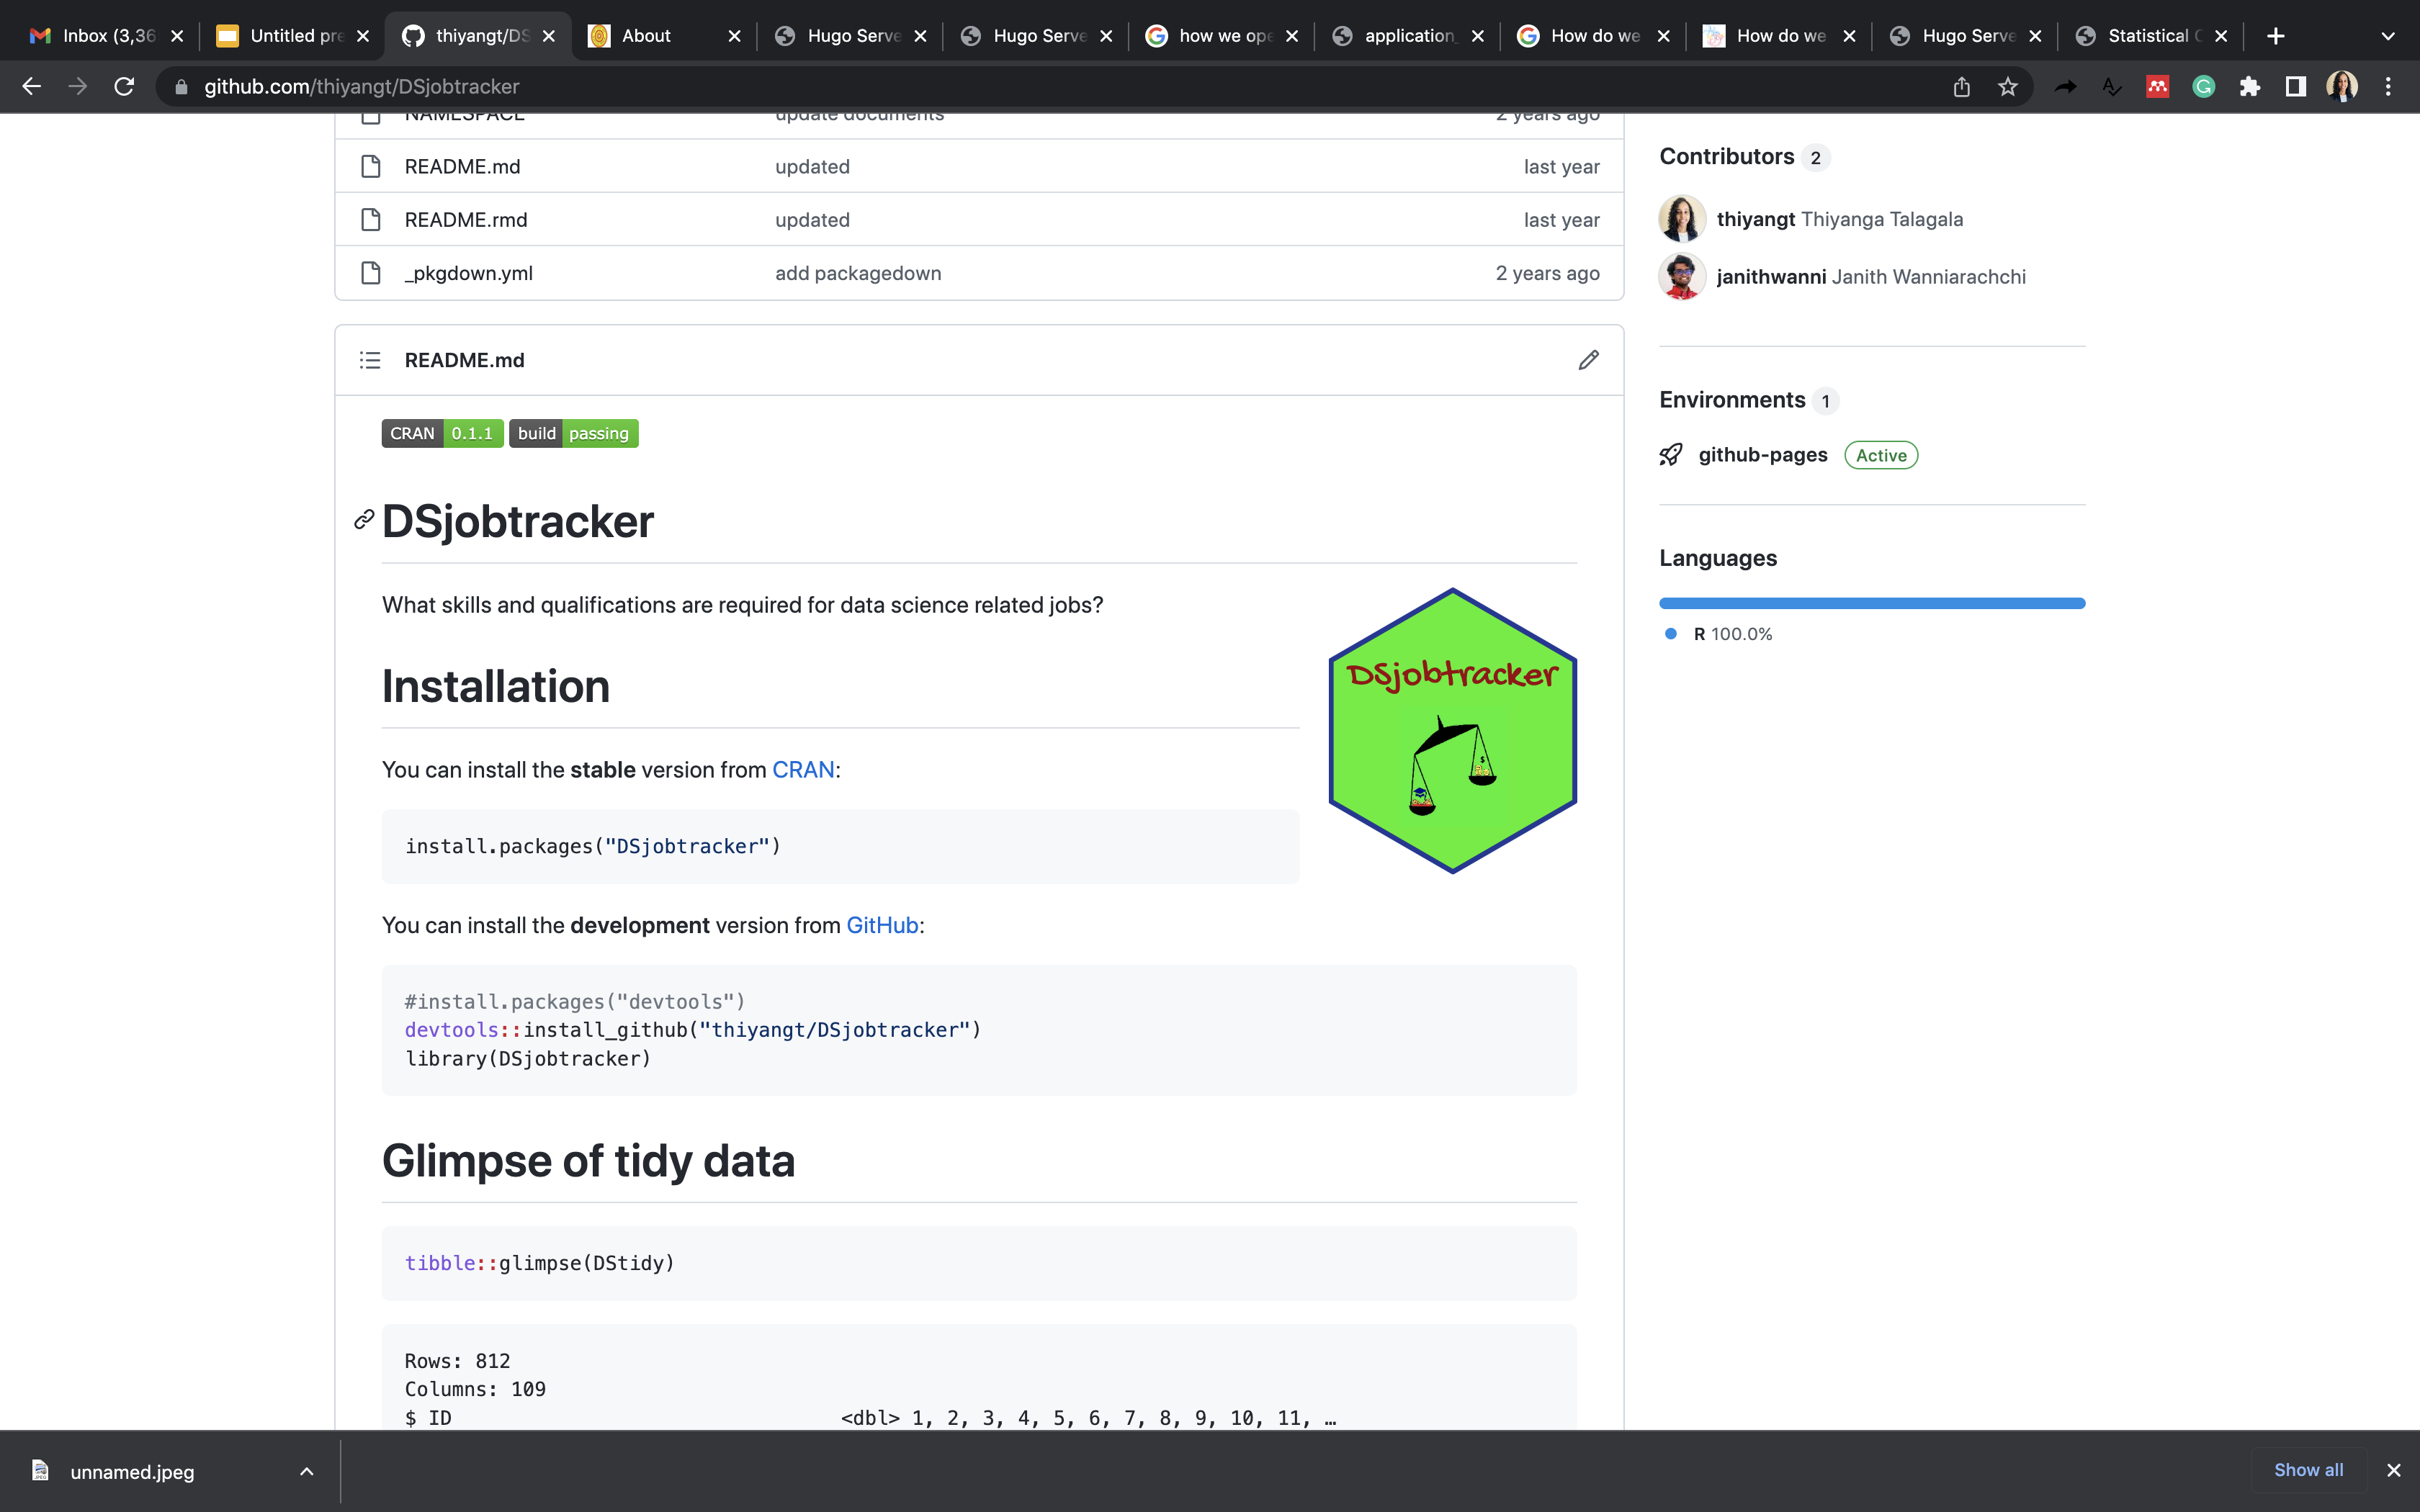This screenshot has height=1512, width=2420.
Task: Switch to the application tab
Action: (x=1408, y=36)
